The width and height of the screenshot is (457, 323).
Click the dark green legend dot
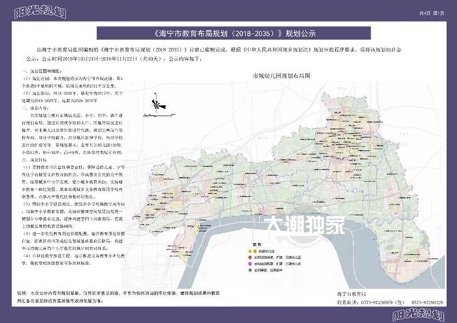click(x=250, y=270)
